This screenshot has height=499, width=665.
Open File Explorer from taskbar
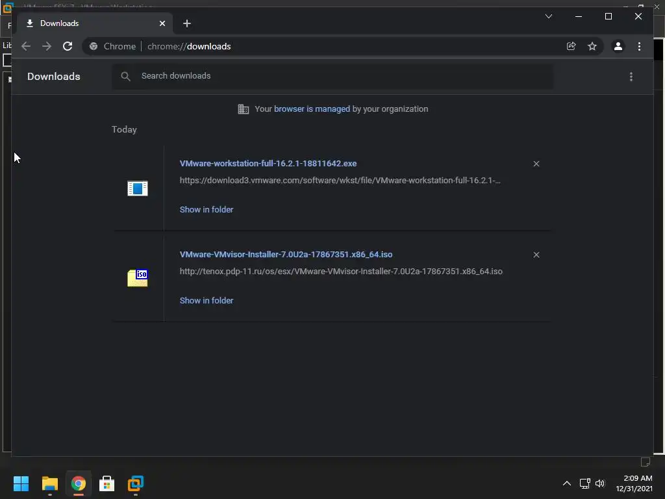pyautogui.click(x=49, y=483)
